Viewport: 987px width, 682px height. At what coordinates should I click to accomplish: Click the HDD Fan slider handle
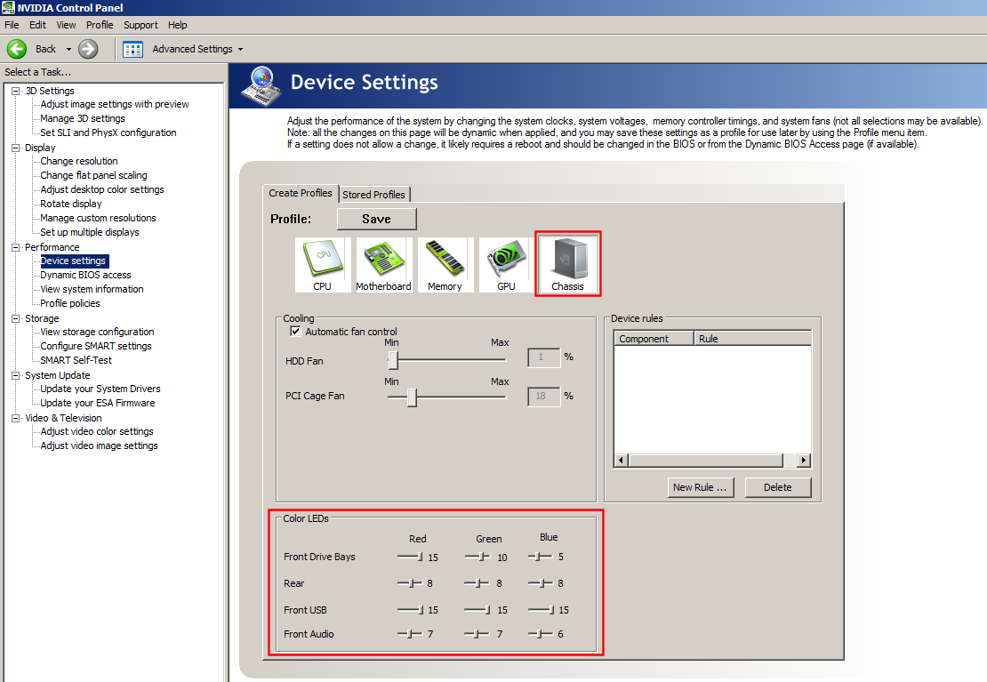tap(393, 360)
